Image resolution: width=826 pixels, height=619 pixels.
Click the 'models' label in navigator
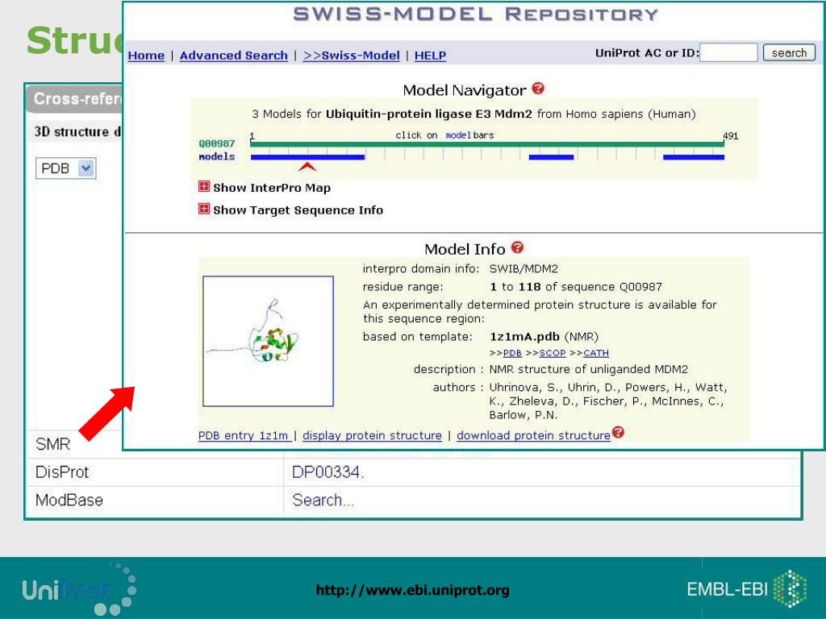216,156
